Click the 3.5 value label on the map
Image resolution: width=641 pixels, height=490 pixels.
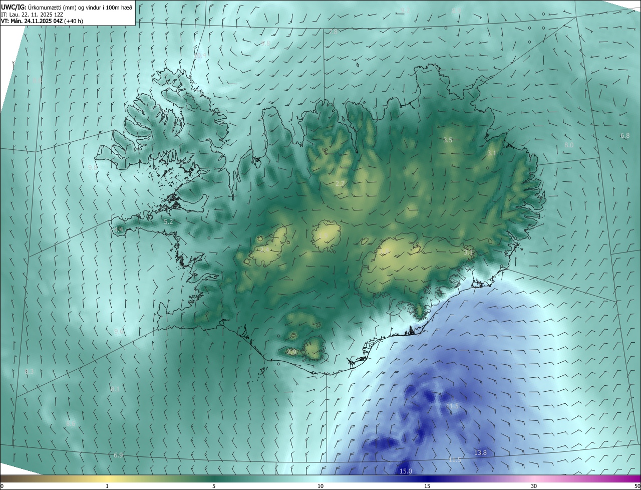tap(448, 140)
